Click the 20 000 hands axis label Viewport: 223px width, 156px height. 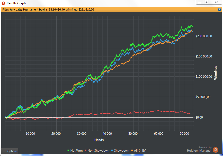[56, 134]
